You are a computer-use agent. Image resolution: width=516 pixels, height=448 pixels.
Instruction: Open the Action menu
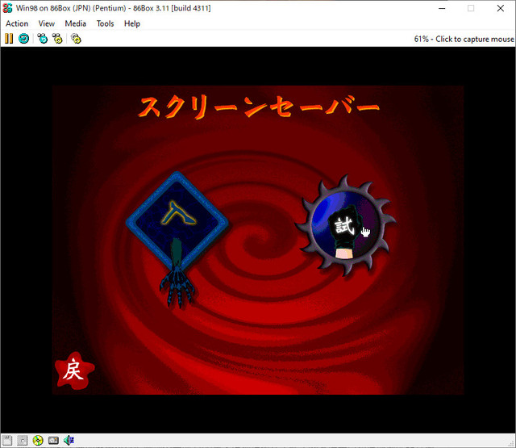click(17, 23)
